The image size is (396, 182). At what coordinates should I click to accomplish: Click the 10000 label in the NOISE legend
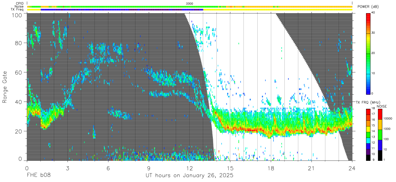[388, 118]
